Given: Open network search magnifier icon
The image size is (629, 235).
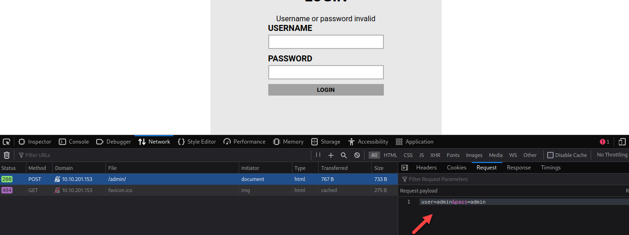Looking at the screenshot, I should 344,155.
